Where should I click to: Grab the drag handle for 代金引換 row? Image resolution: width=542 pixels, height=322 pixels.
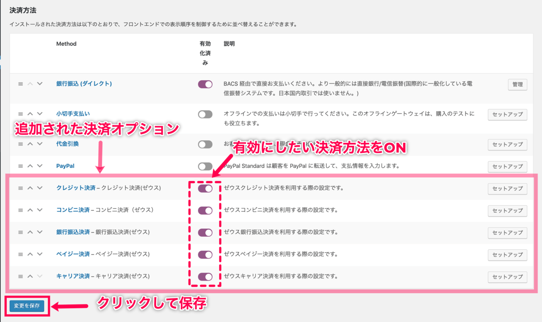point(20,144)
